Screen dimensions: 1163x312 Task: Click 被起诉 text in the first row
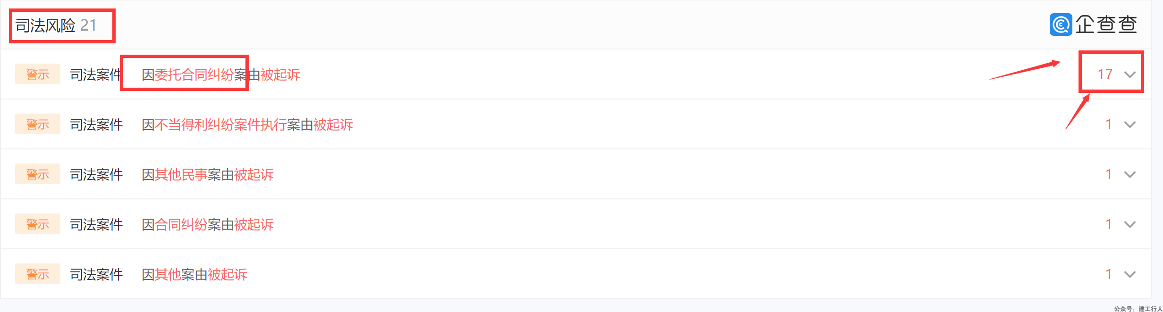(280, 74)
